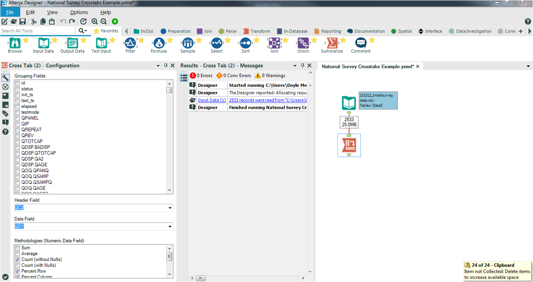The height and width of the screenshot is (282, 533).
Task: Open the 2533 records were read link
Action: [268, 100]
